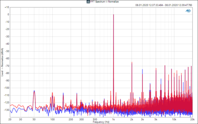198x124 pixels.
Task: Click the 20k frequency axis tick label
Action: (x=192, y=119)
